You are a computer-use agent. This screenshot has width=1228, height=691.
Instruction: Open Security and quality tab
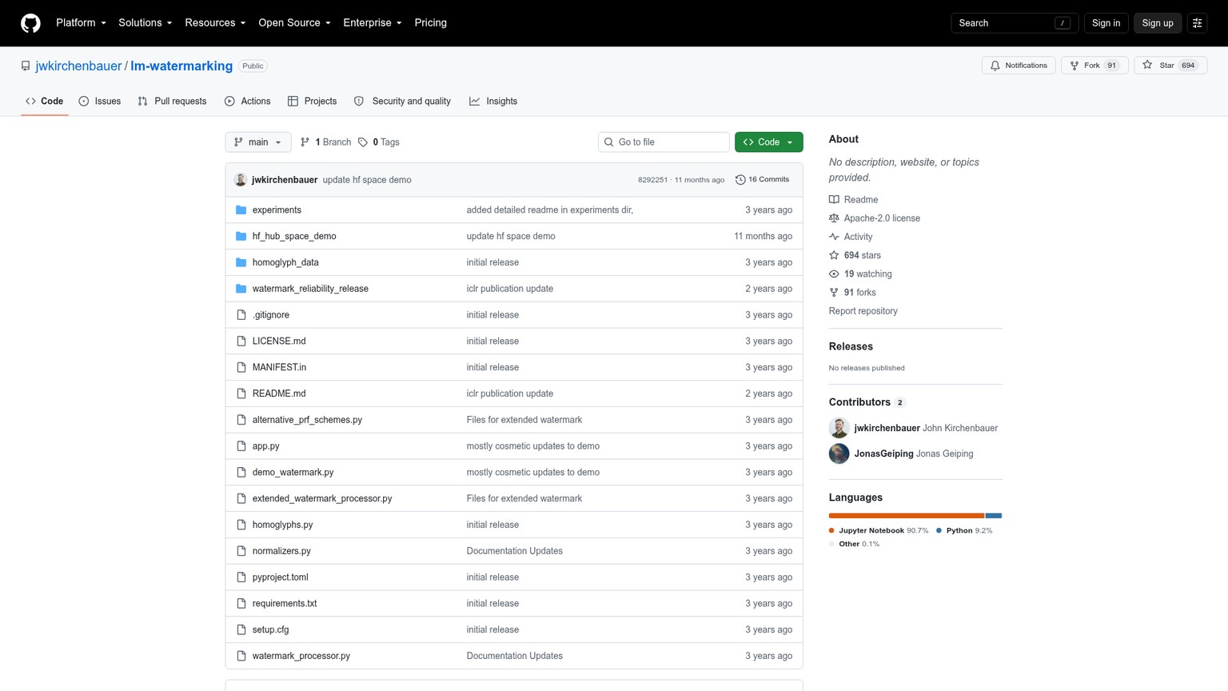[x=402, y=102]
